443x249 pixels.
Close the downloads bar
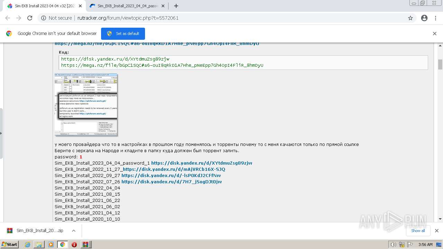click(436, 231)
